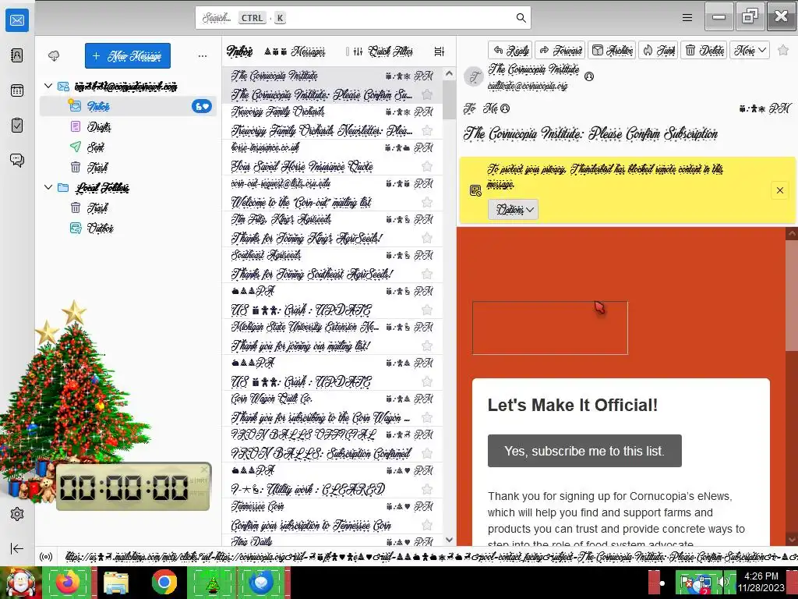Open the Address Book space
This screenshot has width=798, height=599.
click(x=17, y=55)
